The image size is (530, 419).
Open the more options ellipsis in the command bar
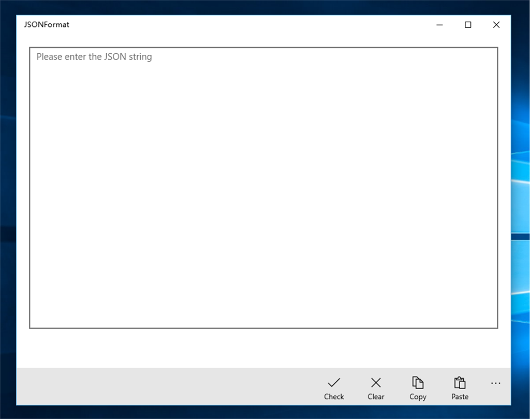[x=495, y=383]
